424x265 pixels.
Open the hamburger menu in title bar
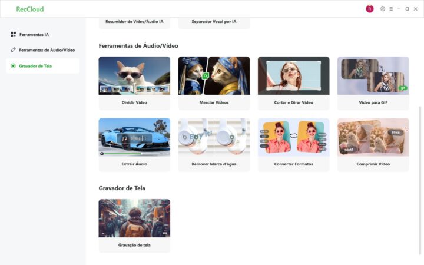[x=391, y=9]
